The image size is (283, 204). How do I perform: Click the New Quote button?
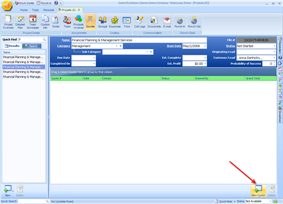[258, 191]
